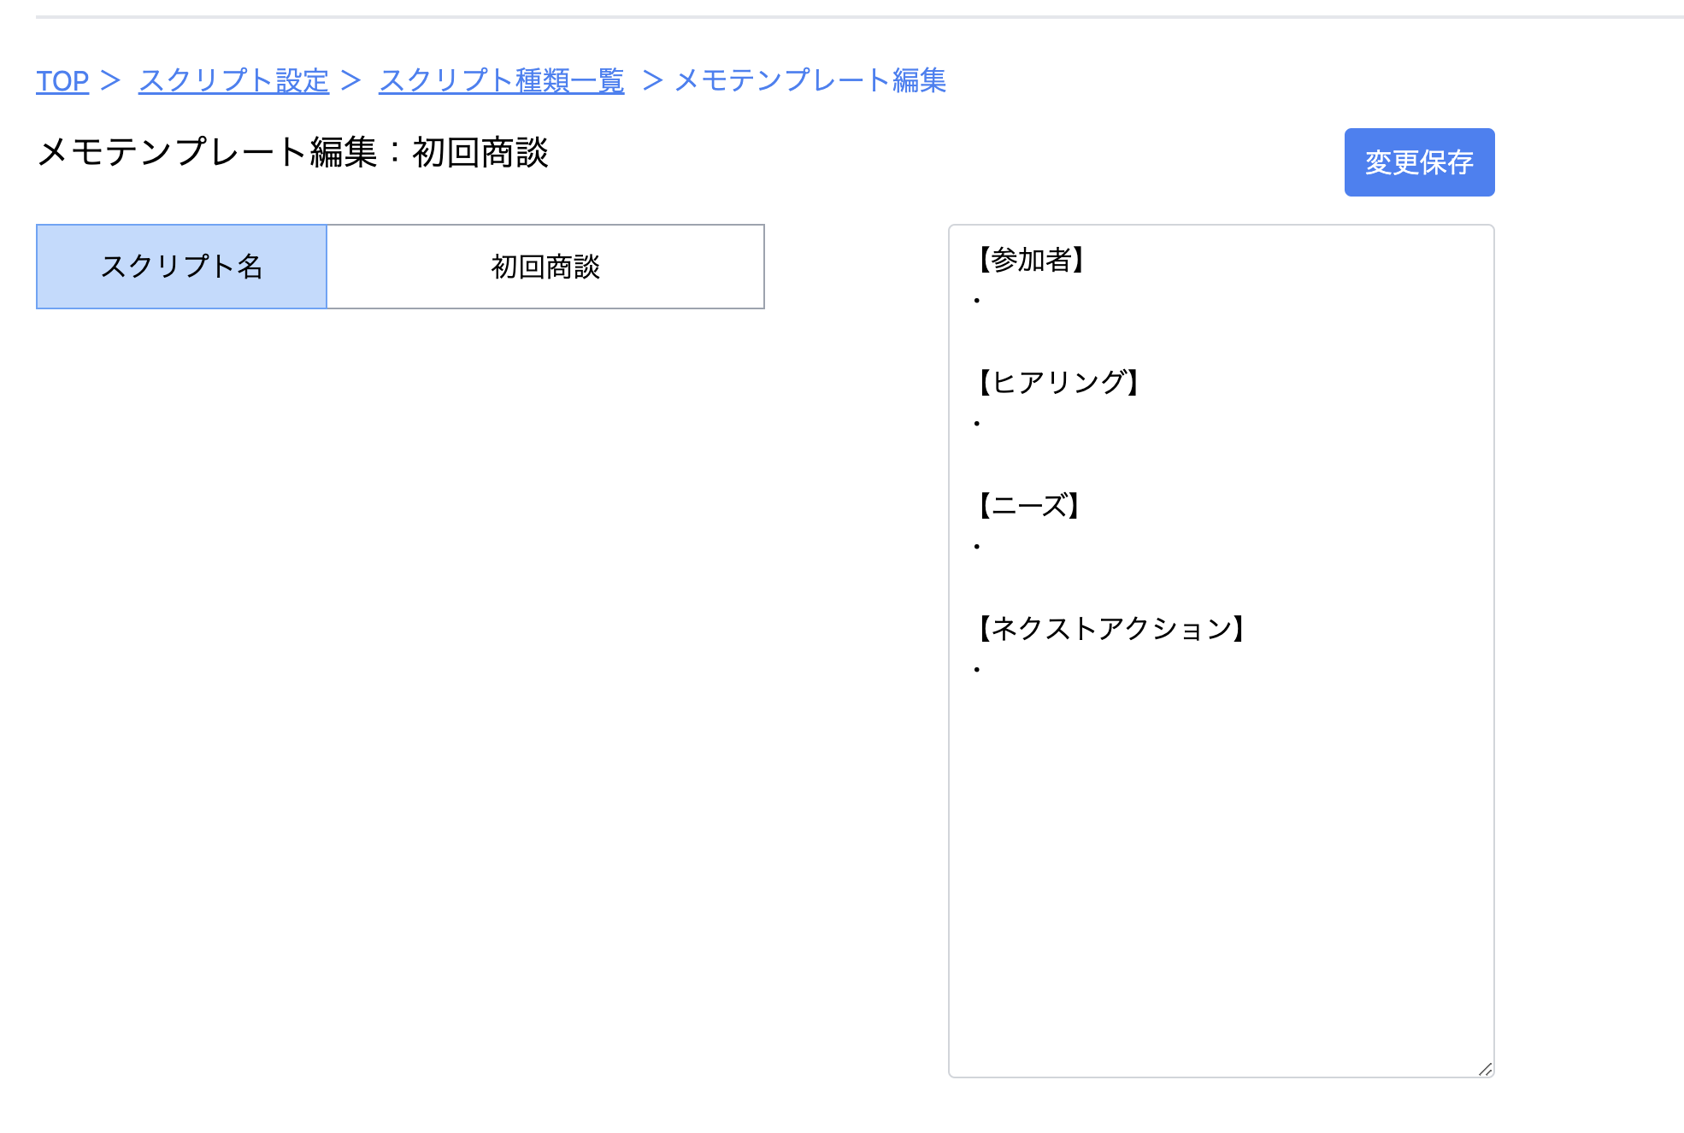Click the page heading メモテンプレート編集：初回商談
Image resolution: width=1684 pixels, height=1133 pixels.
coord(295,154)
